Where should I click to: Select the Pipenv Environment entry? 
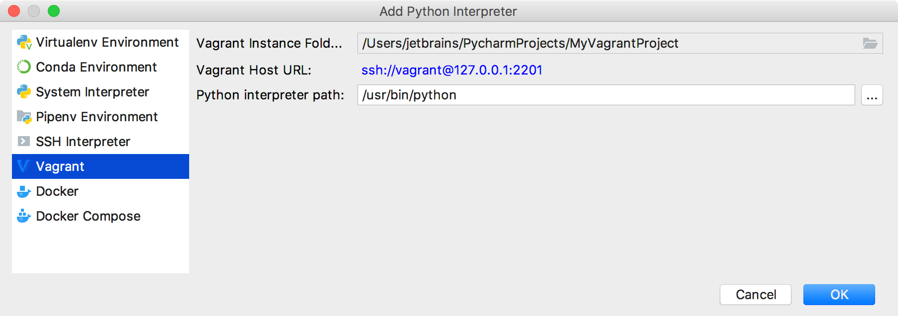(x=96, y=117)
